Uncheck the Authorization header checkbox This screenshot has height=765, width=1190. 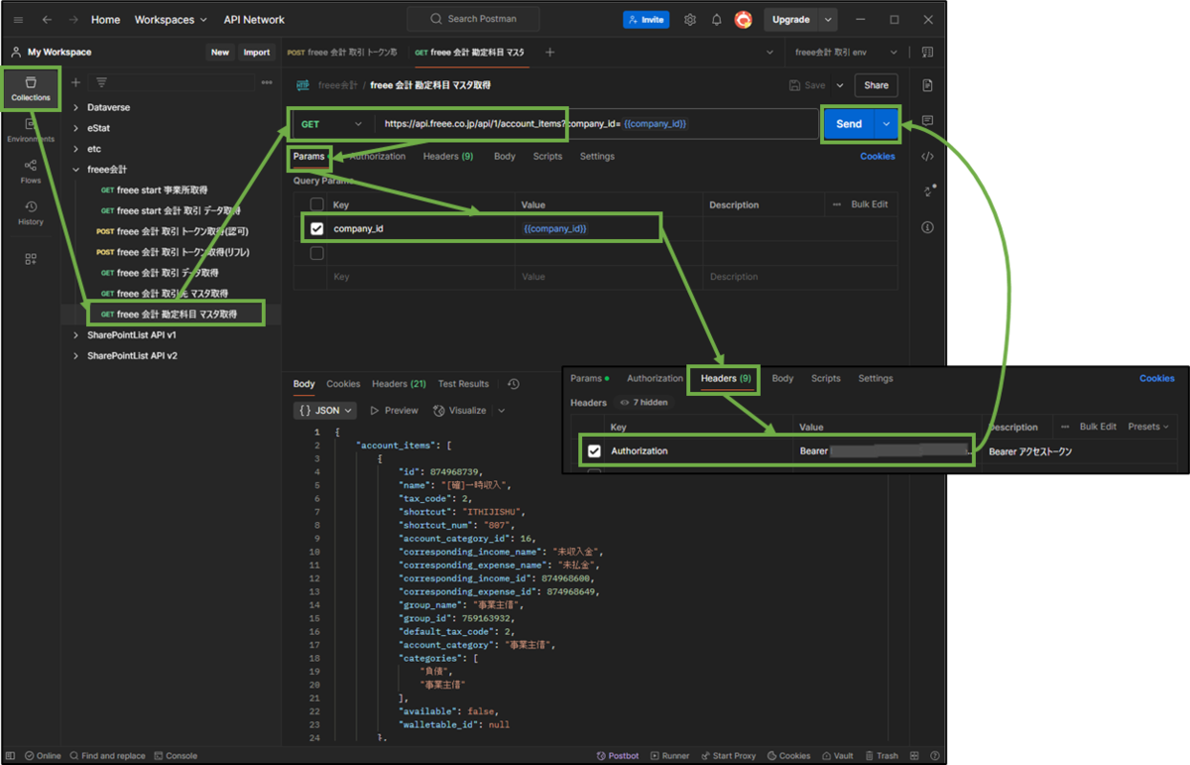click(594, 450)
